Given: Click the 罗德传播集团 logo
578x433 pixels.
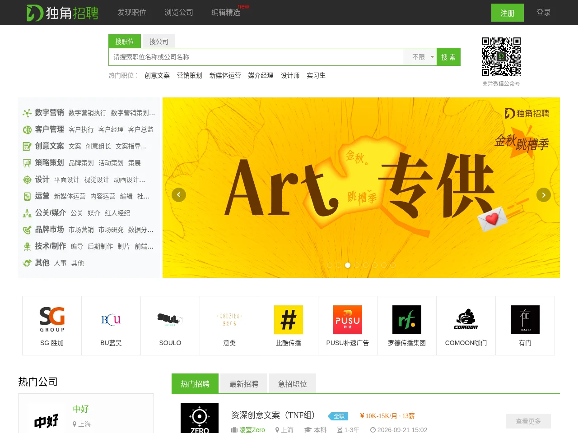Looking at the screenshot, I should 407,320.
